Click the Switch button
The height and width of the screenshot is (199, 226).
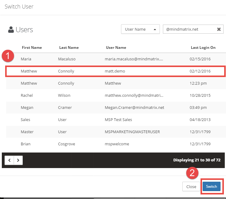click(211, 187)
